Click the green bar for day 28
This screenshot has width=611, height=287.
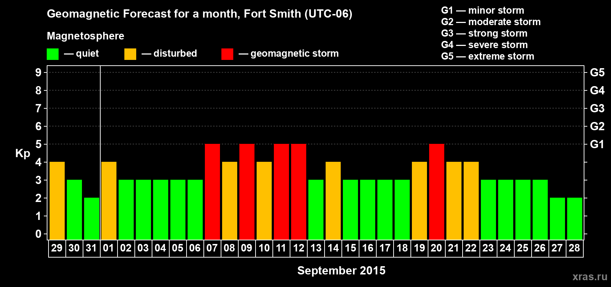[x=575, y=219]
